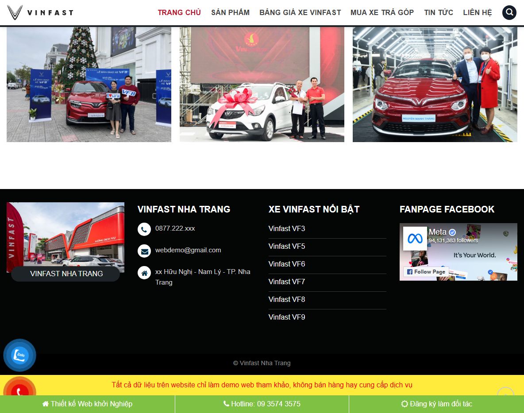The width and height of the screenshot is (524, 413).
Task: Open the Vinfast VF3 footer link
Action: click(287, 228)
